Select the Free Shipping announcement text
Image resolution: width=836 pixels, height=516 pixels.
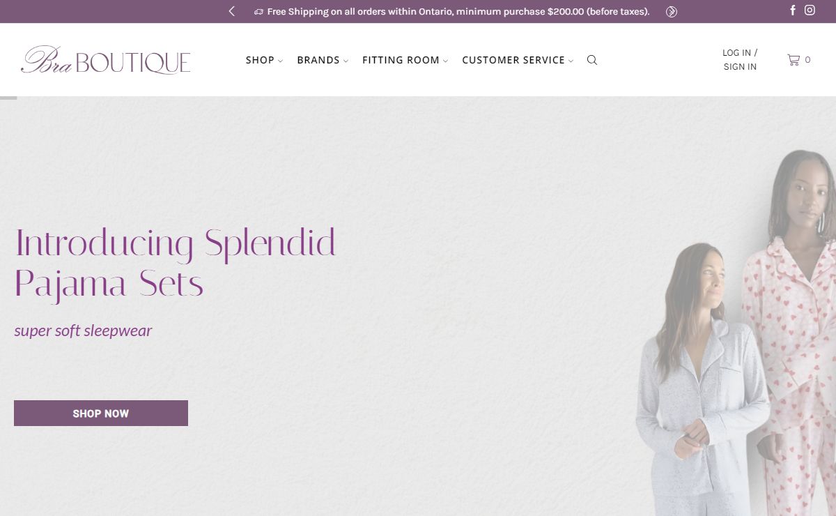click(458, 11)
